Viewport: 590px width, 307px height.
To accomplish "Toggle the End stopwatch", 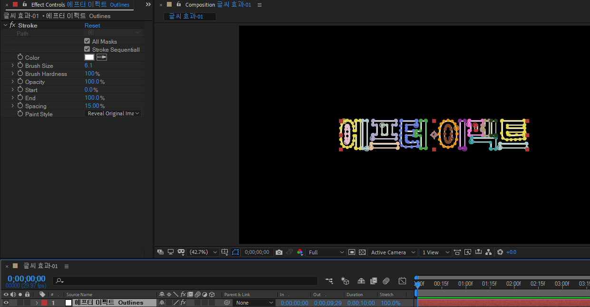I will (20, 98).
